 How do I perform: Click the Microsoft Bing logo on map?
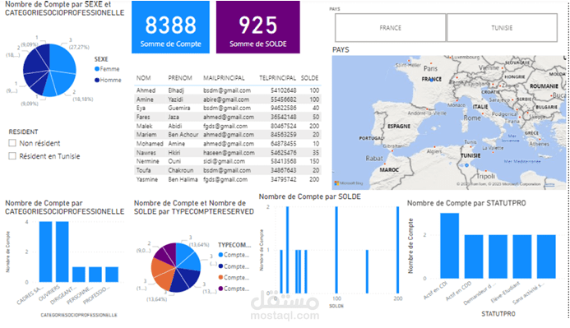pos(349,183)
